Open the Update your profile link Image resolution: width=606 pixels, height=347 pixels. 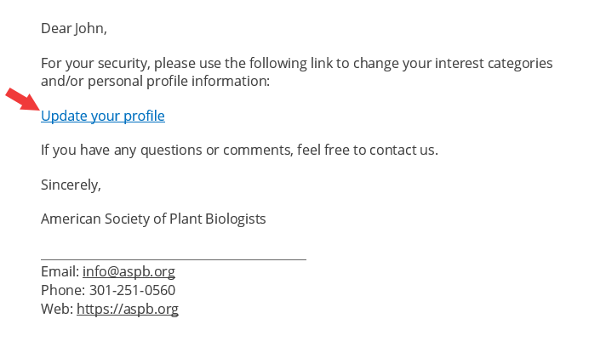[x=103, y=117]
